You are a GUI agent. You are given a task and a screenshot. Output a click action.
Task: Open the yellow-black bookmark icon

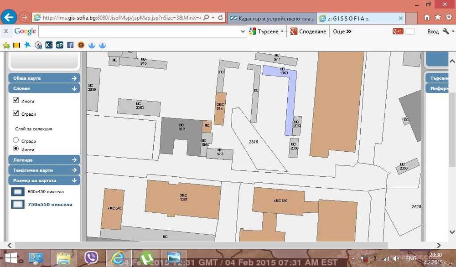point(16,45)
